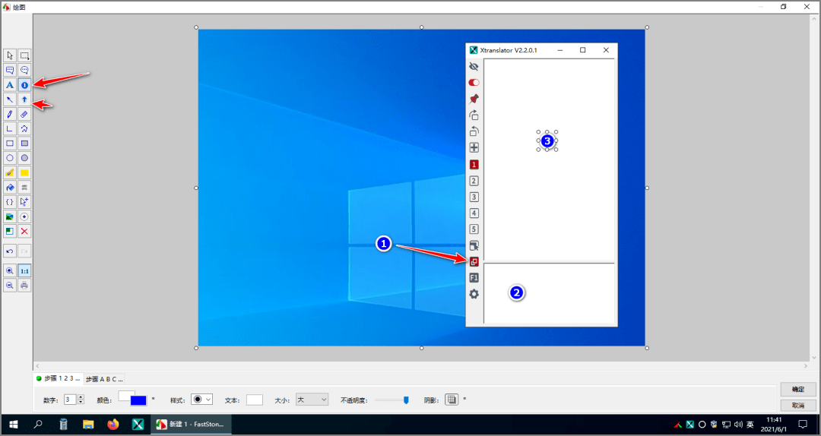This screenshot has height=436, width=821.
Task: Toggle the 1:1 actual size view
Action: (24, 270)
